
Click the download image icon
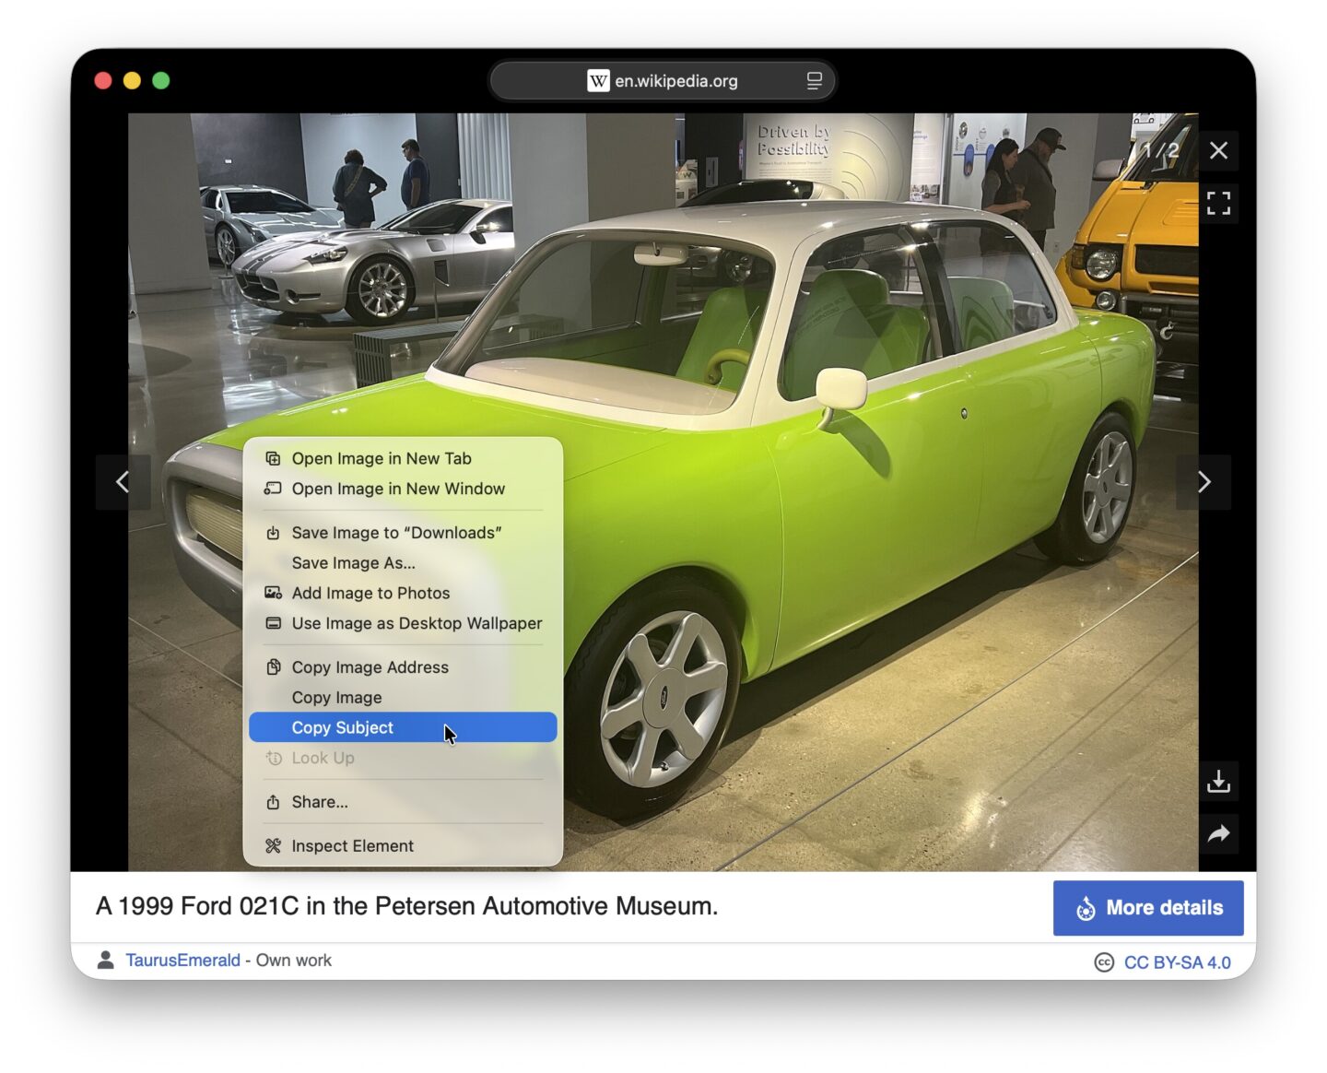pos(1218,782)
